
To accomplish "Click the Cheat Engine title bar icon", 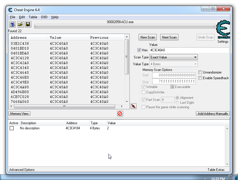I will coord(10,10).
